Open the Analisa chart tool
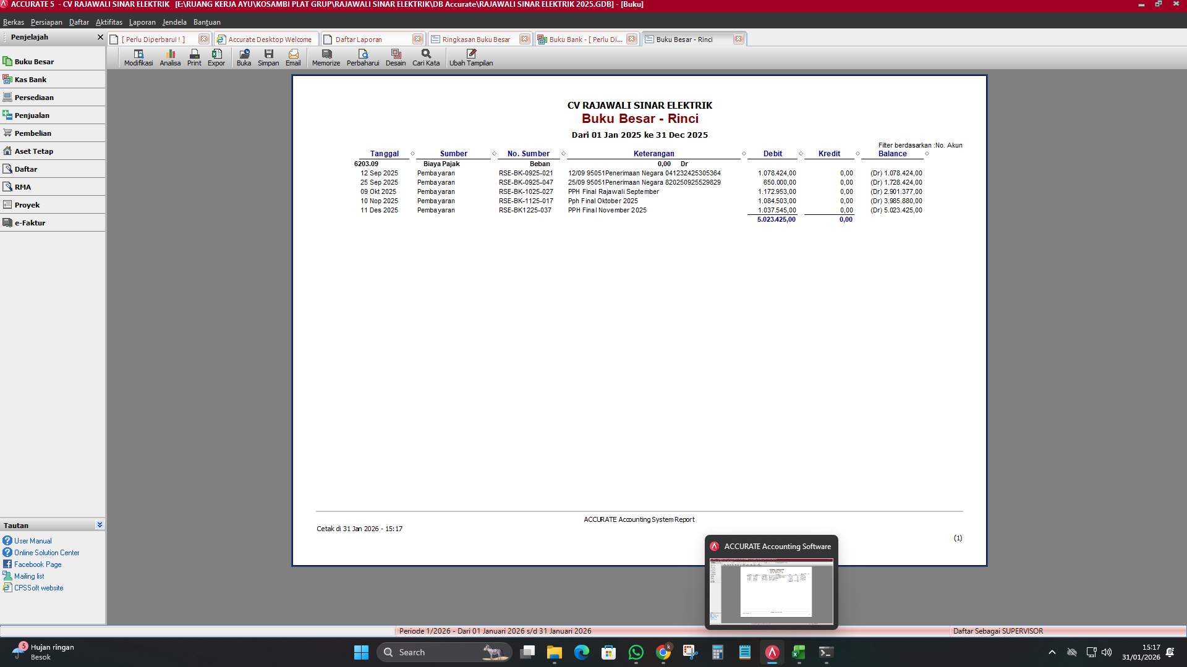 pyautogui.click(x=170, y=57)
